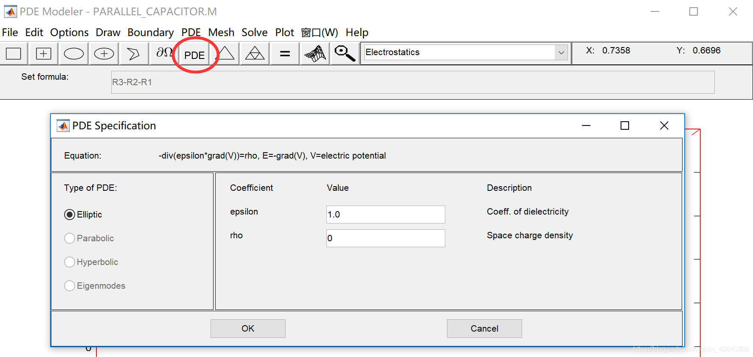753x357 pixels.
Task: Click the rho value field
Action: (x=385, y=238)
